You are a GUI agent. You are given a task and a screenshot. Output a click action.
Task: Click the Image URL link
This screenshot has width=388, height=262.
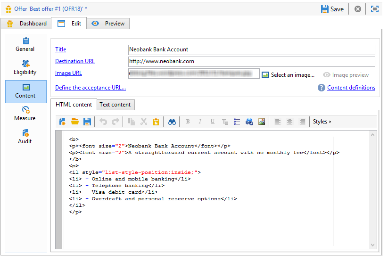[68, 73]
